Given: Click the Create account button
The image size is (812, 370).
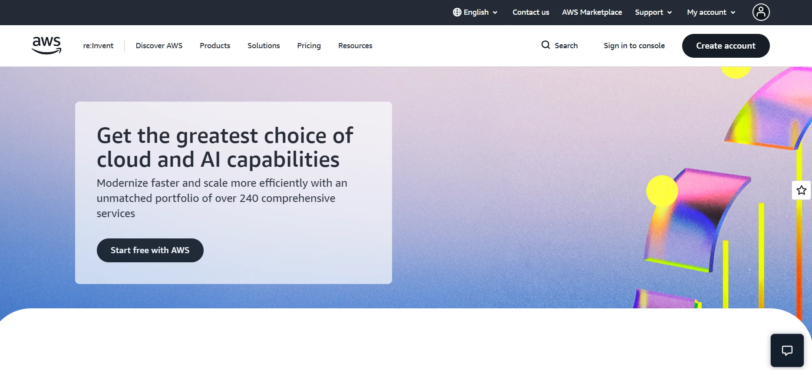Looking at the screenshot, I should click(x=726, y=46).
